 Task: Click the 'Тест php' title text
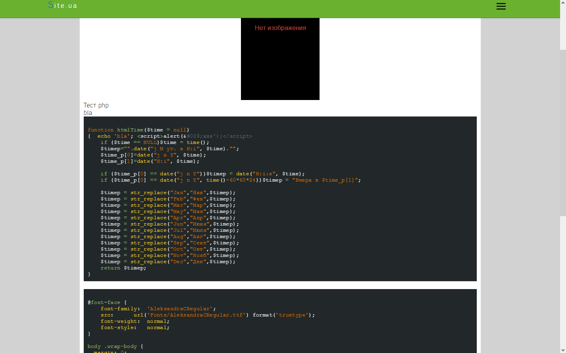96,105
